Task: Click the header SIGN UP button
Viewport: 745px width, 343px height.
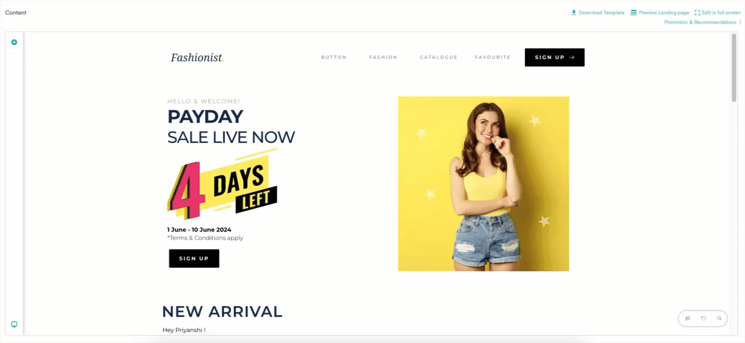Action: [x=555, y=57]
